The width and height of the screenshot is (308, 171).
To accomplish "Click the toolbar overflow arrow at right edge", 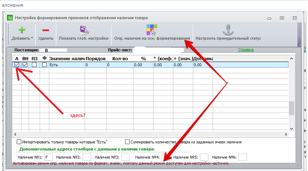I will pos(299,45).
